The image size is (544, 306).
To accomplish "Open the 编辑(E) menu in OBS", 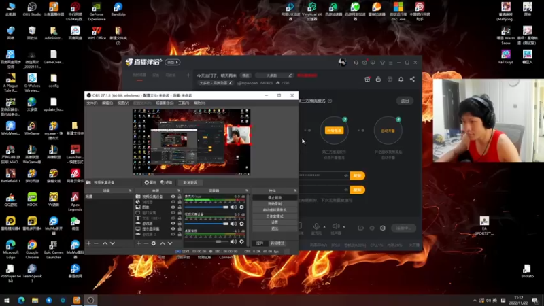I will click(107, 103).
